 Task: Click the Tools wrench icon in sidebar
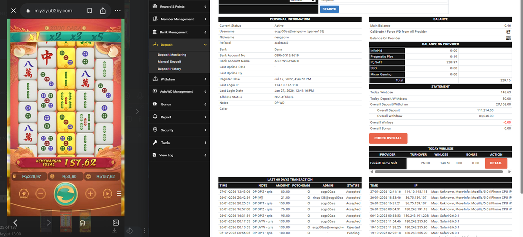click(x=155, y=143)
